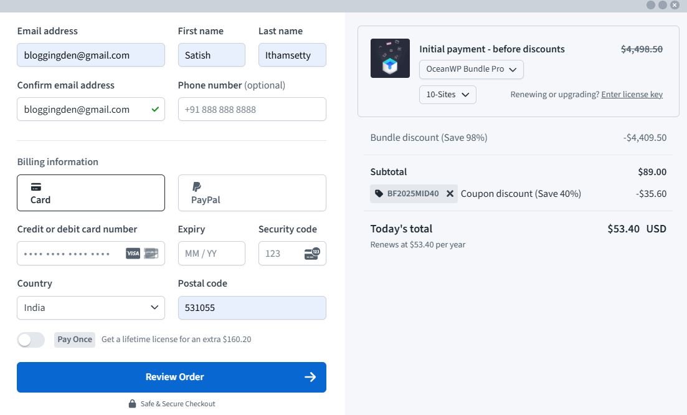The height and width of the screenshot is (415, 687).
Task: Select Card as payment method
Action: click(91, 193)
